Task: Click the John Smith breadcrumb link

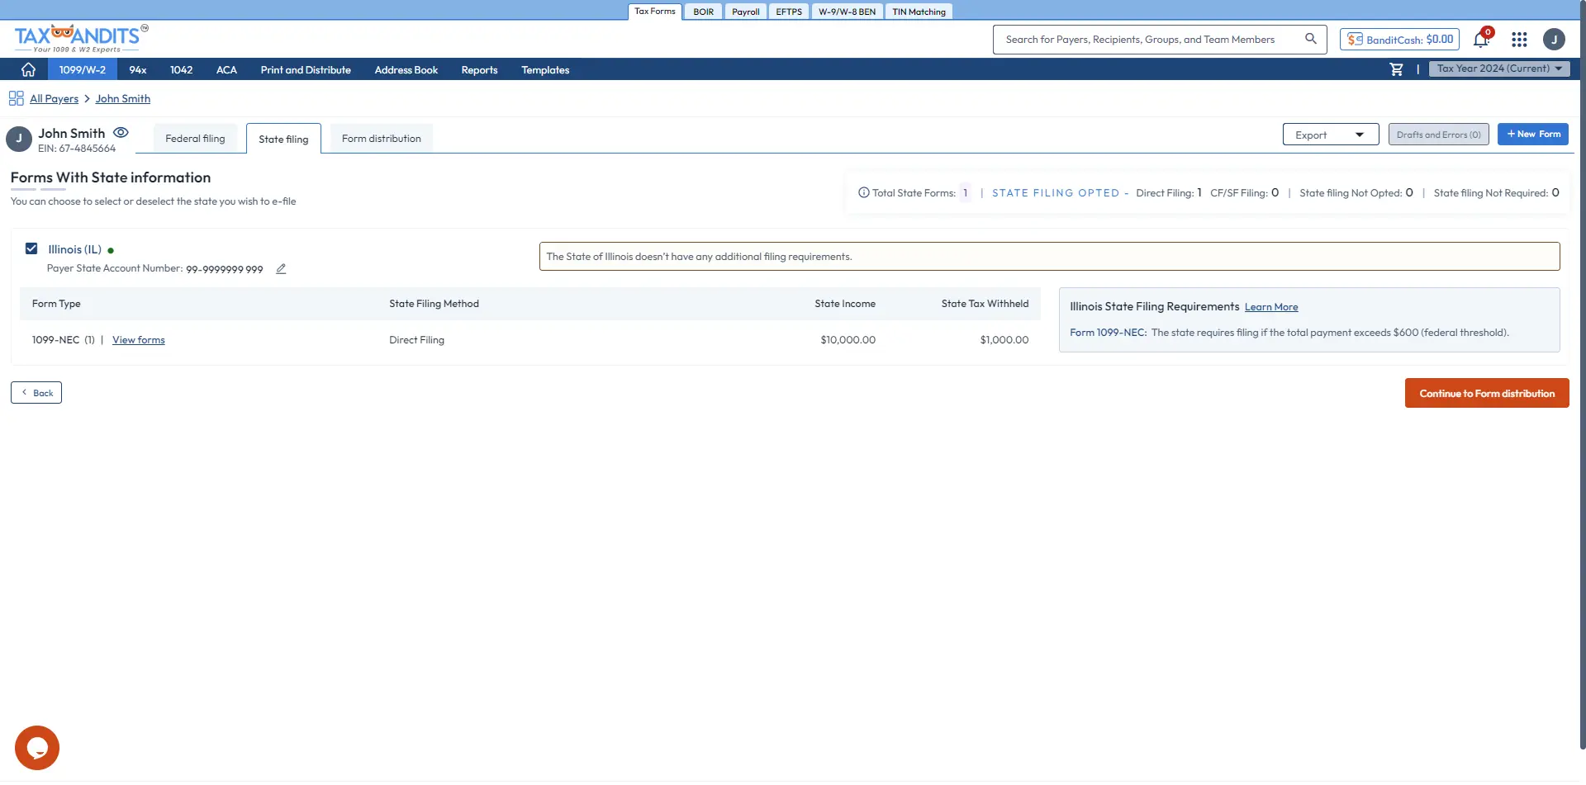Action: pyautogui.click(x=123, y=98)
